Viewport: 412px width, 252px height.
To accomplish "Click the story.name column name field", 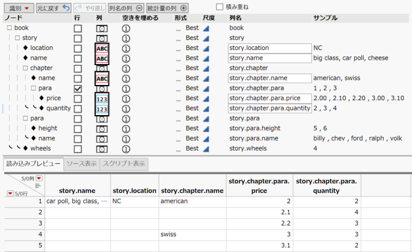I will [269, 58].
